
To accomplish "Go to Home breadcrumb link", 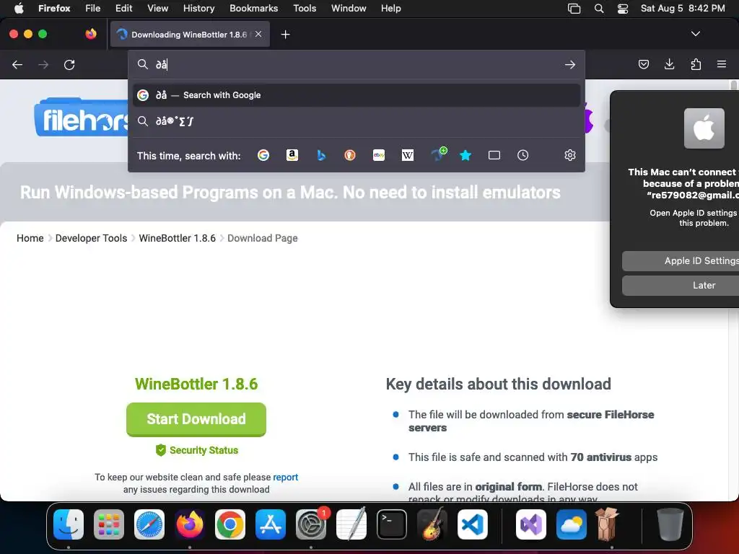I will [x=30, y=238].
